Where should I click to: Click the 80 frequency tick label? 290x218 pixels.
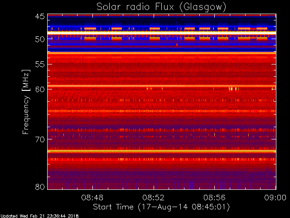tap(40, 187)
